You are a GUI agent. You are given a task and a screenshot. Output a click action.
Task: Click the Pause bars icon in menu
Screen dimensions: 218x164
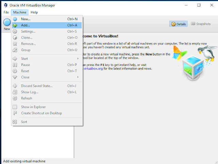15,65
